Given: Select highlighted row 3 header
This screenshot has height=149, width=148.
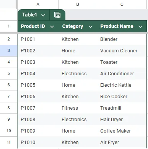Looking at the screenshot, I should 8,50.
